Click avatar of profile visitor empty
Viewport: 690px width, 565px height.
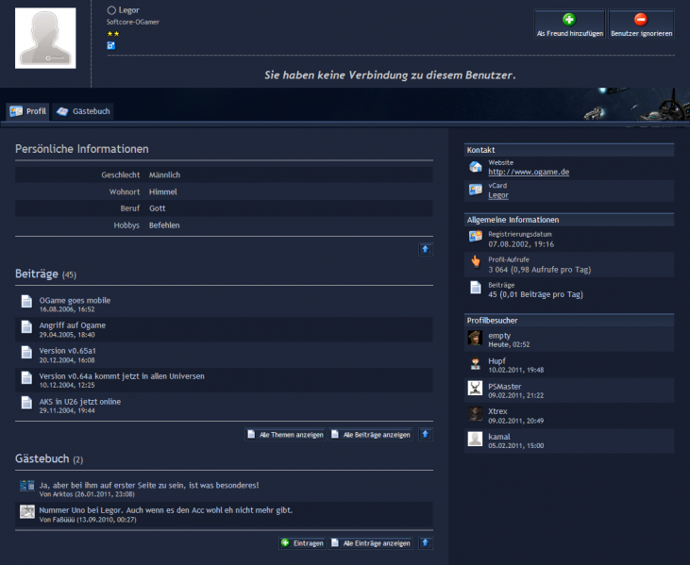pos(475,338)
